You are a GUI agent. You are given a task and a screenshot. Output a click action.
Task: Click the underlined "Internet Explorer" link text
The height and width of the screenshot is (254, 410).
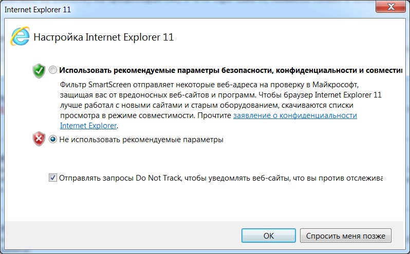click(88, 125)
